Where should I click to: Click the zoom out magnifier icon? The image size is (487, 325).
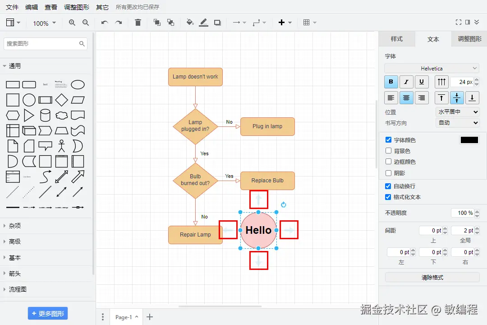point(86,23)
